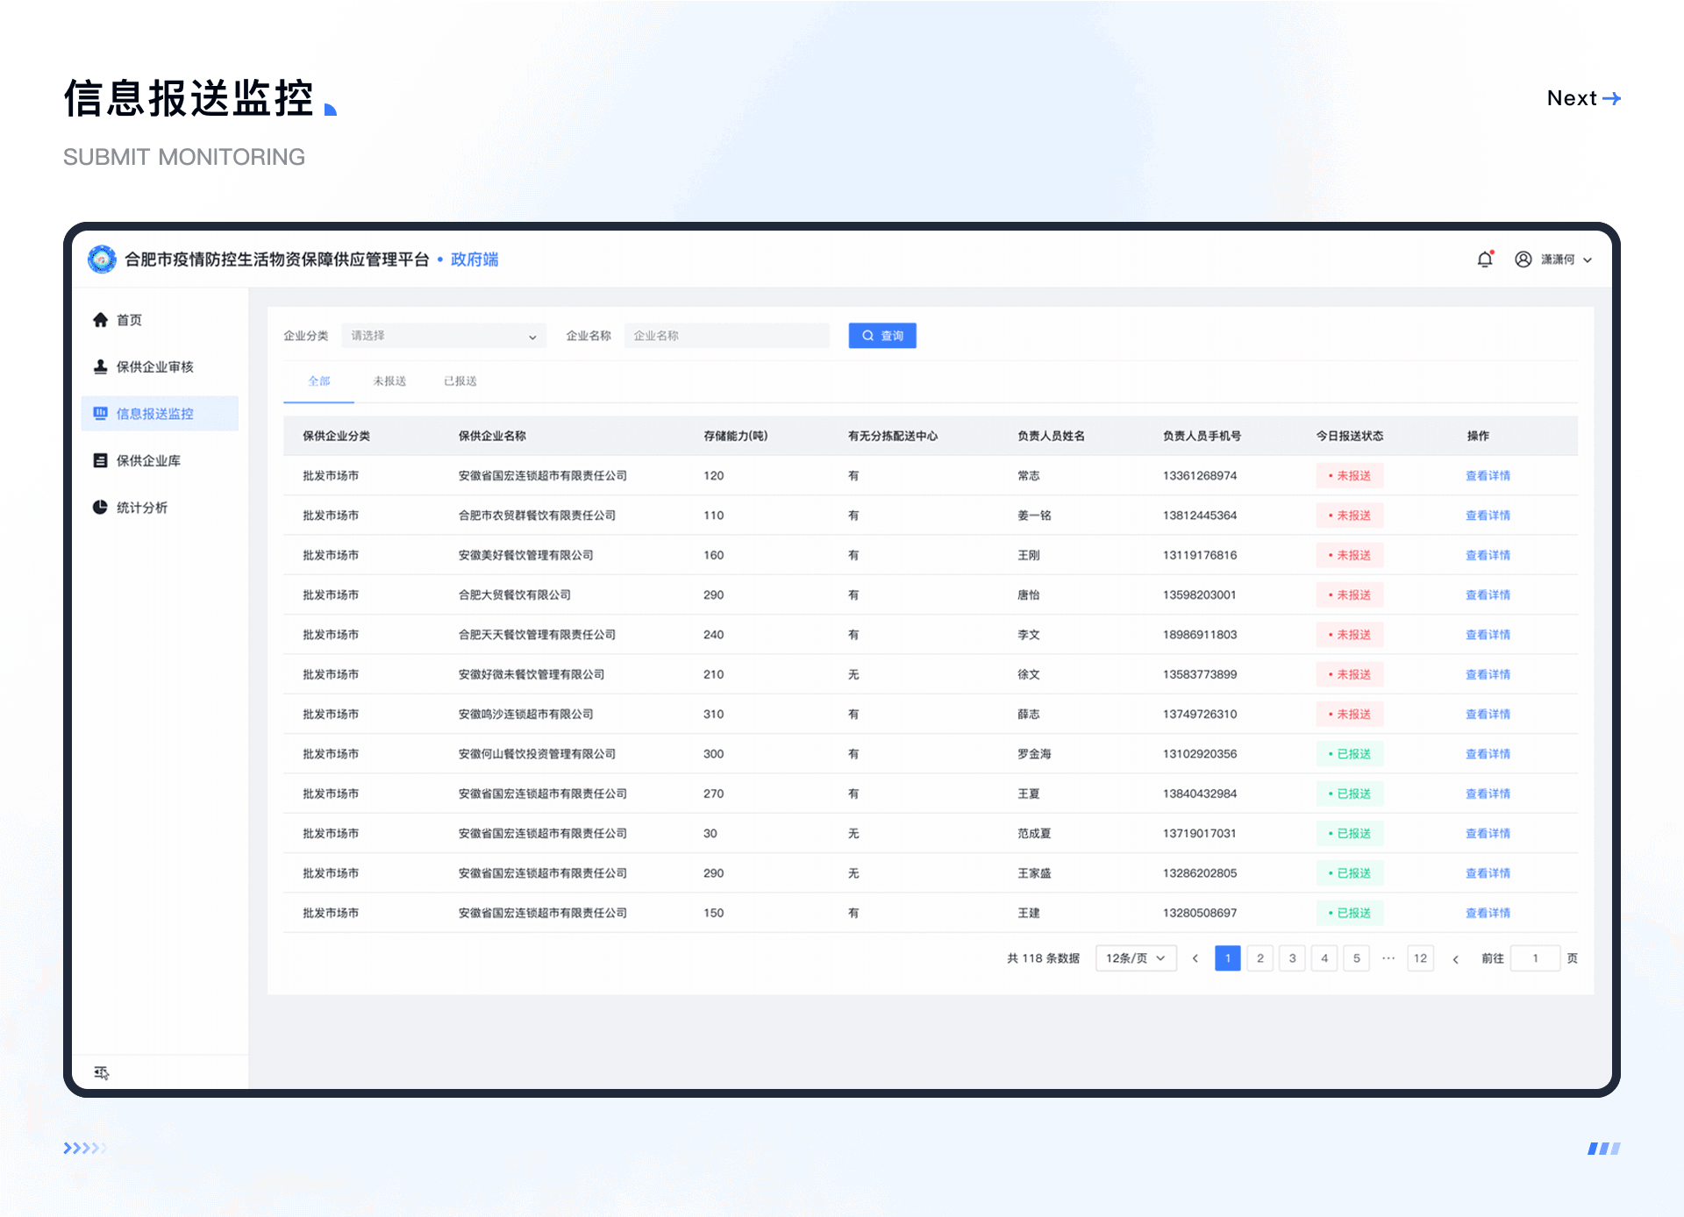1684x1217 pixels.
Task: Click the 前往 page number input
Action: tap(1535, 958)
